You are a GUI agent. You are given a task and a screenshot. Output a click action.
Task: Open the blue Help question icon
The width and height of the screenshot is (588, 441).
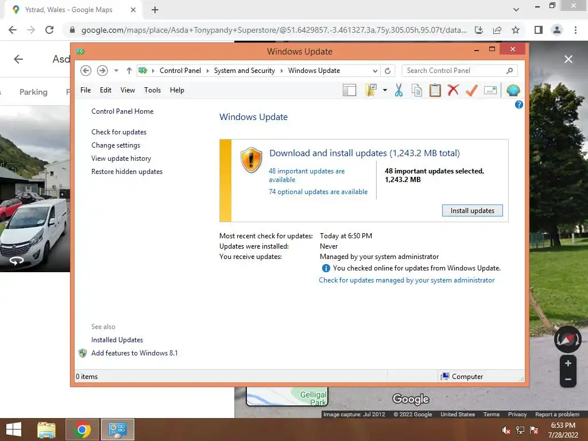(519, 105)
